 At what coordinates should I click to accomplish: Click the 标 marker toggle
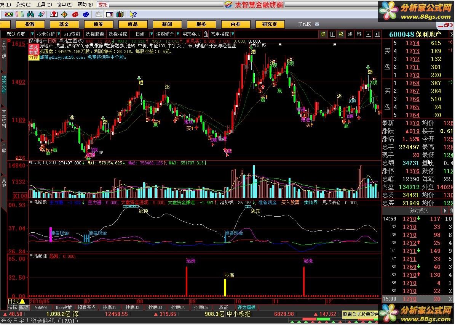click(323, 34)
